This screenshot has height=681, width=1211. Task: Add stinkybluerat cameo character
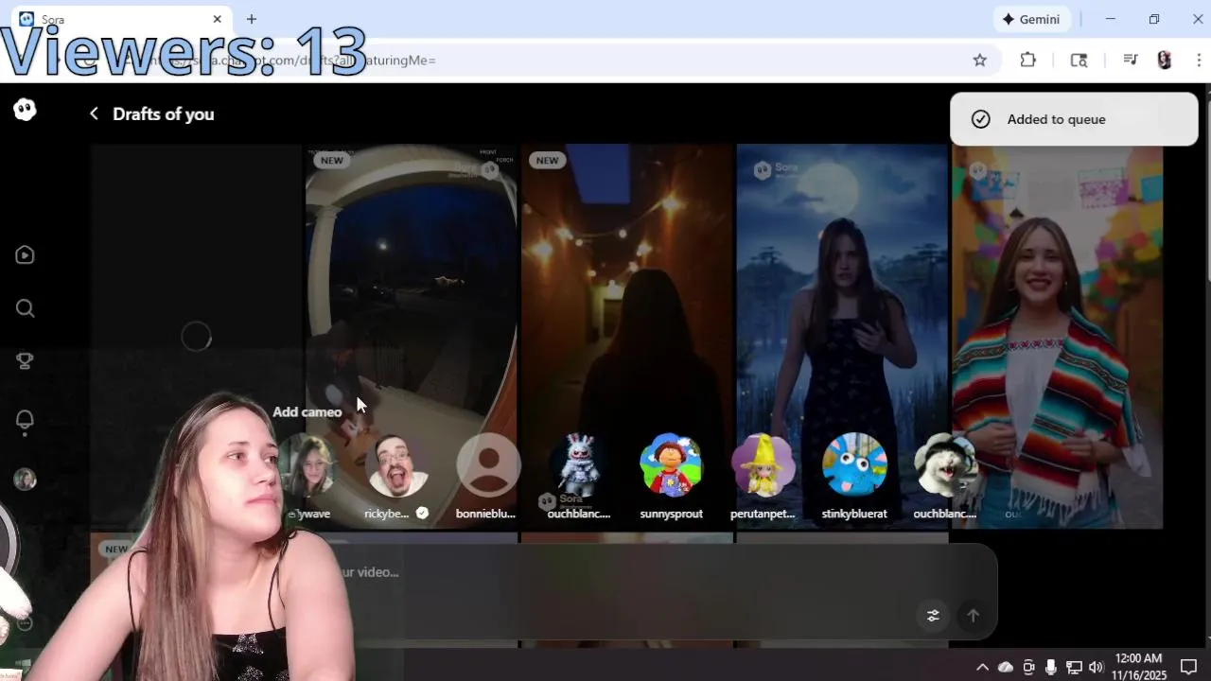point(854,465)
